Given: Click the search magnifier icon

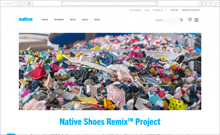Looking at the screenshot, I should click(181, 20).
